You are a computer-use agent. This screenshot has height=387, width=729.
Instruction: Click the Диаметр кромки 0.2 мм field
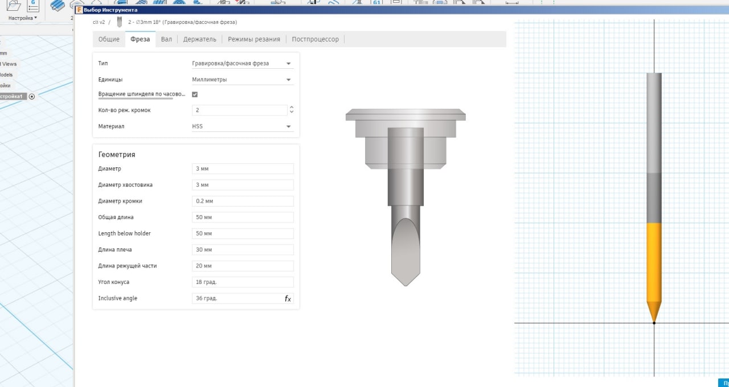coord(243,201)
